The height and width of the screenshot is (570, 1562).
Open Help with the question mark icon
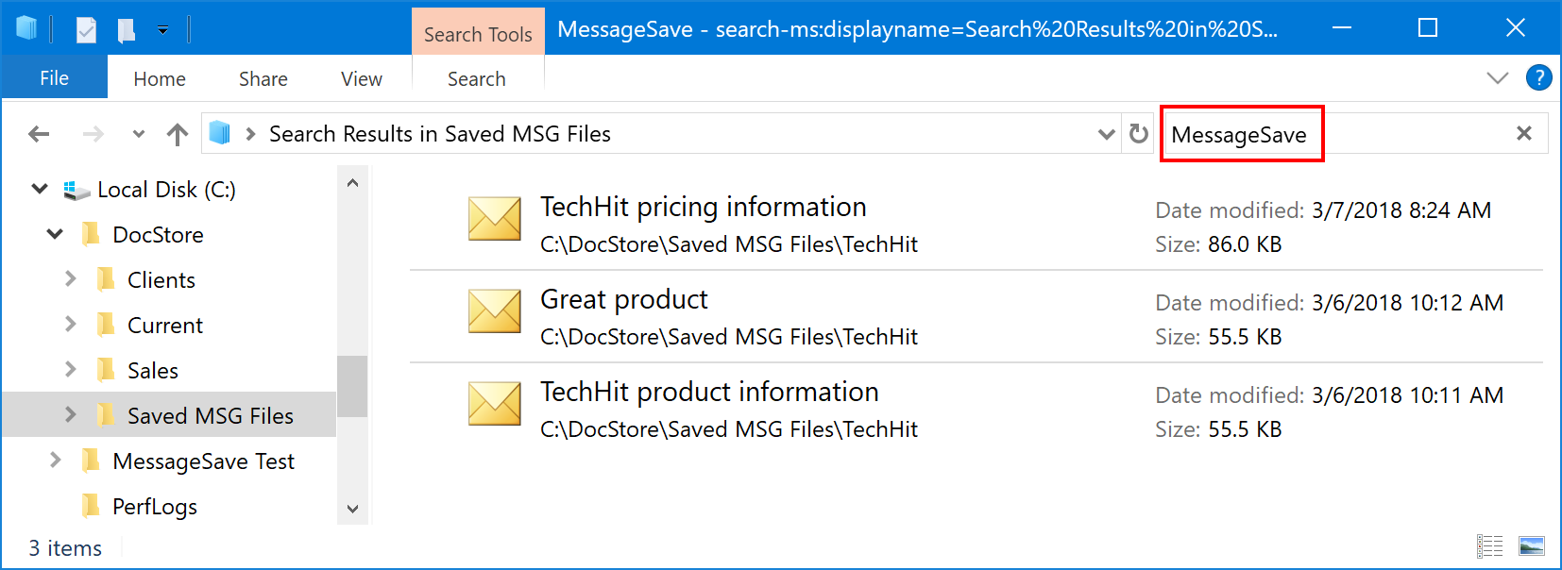[1539, 77]
